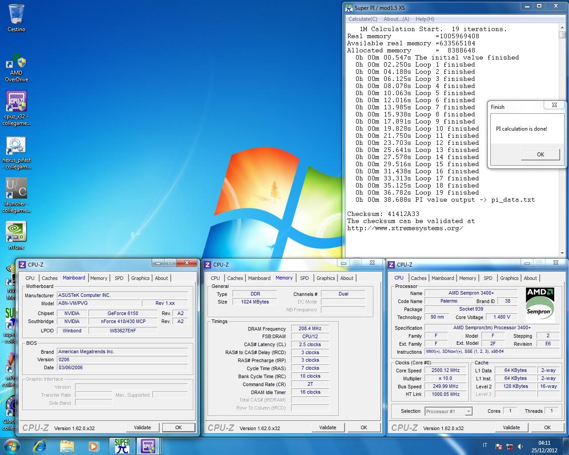Open the Calculate(C) menu in Super PI

pyautogui.click(x=363, y=19)
